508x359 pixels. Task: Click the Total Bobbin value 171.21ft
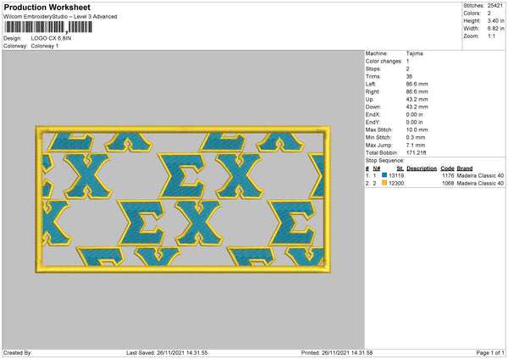[416, 152]
